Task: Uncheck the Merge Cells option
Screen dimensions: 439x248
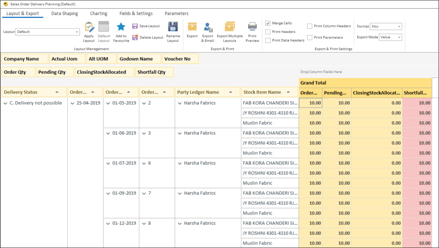Action: coord(268,24)
